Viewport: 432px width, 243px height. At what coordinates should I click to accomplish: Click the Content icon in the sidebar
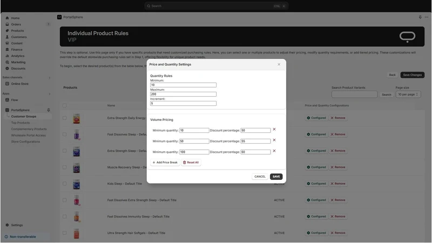(x=7, y=43)
